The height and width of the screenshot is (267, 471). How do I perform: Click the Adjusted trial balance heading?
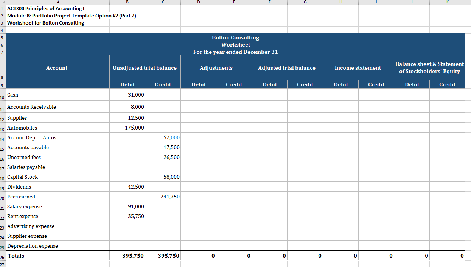pos(287,68)
